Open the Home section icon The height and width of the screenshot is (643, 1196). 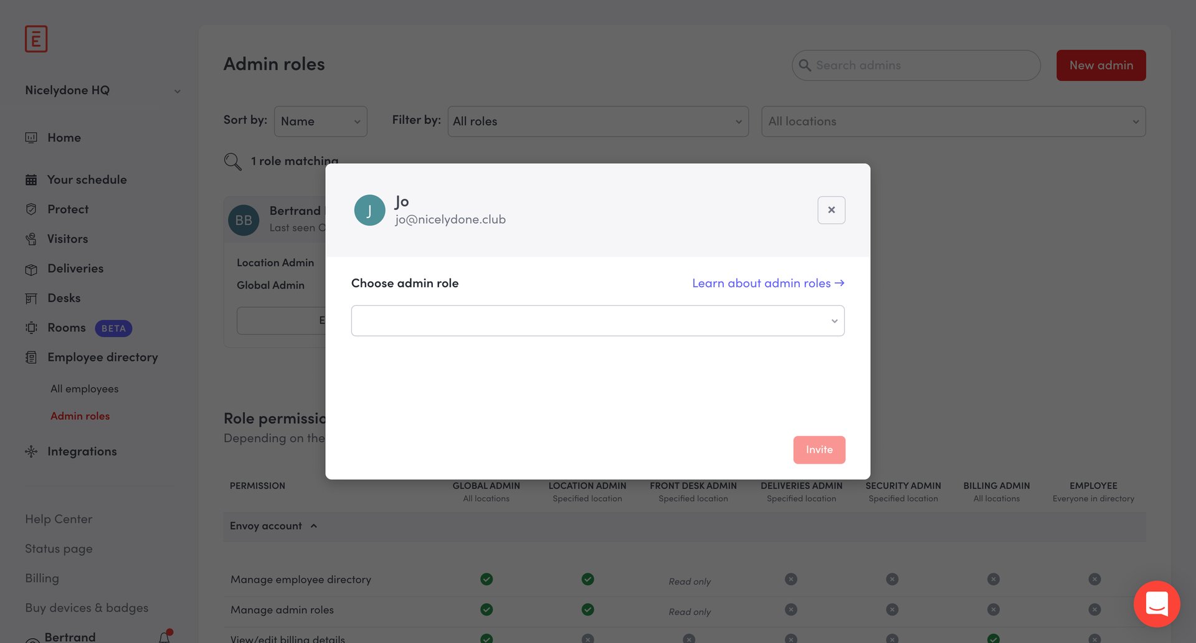(x=32, y=137)
